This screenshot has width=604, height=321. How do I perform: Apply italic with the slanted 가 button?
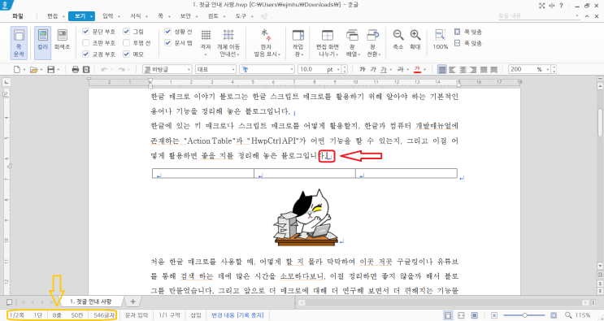[373, 70]
